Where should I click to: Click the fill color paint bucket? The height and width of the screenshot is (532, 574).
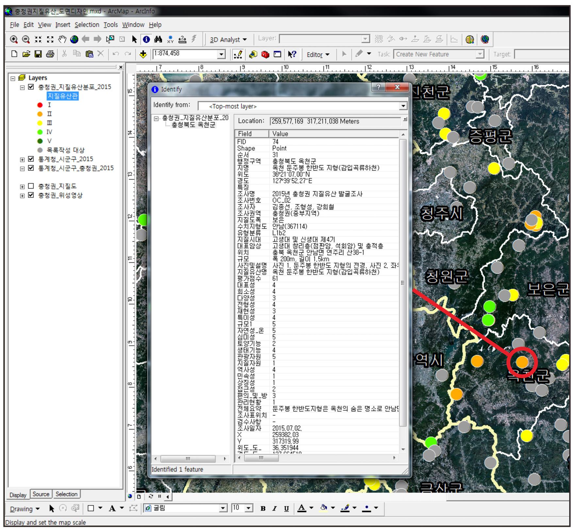tap(323, 508)
